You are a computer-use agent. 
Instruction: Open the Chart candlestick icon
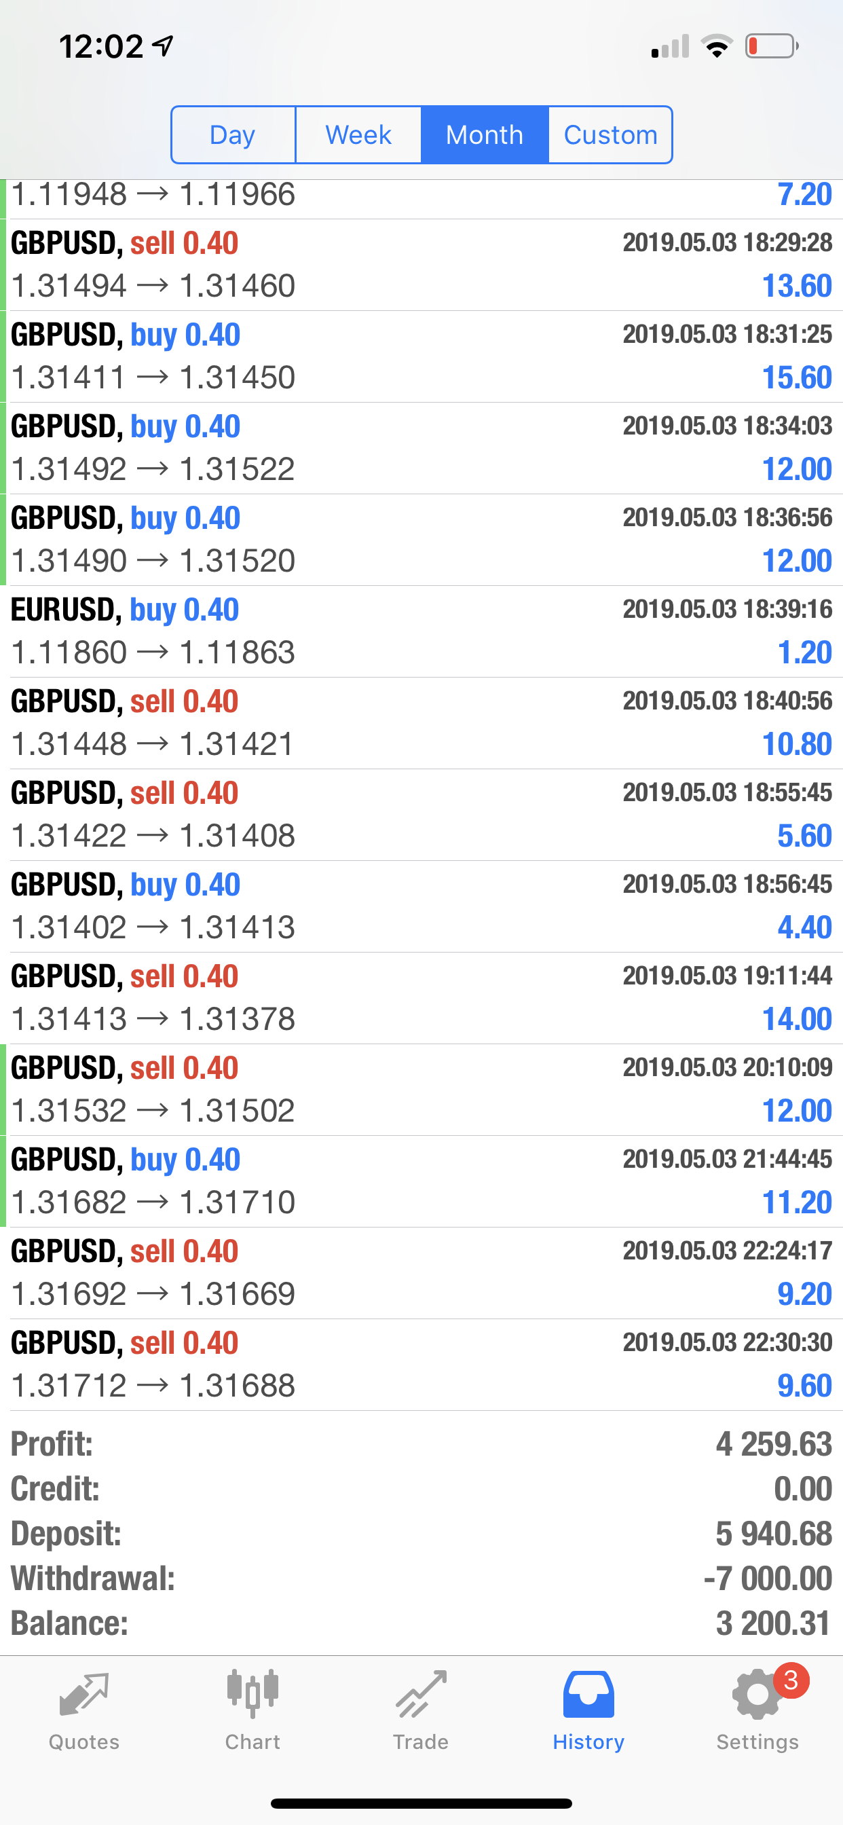(x=252, y=1694)
